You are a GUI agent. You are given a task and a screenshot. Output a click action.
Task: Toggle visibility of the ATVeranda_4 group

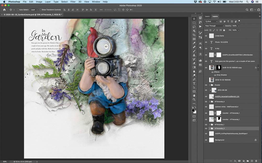206,101
